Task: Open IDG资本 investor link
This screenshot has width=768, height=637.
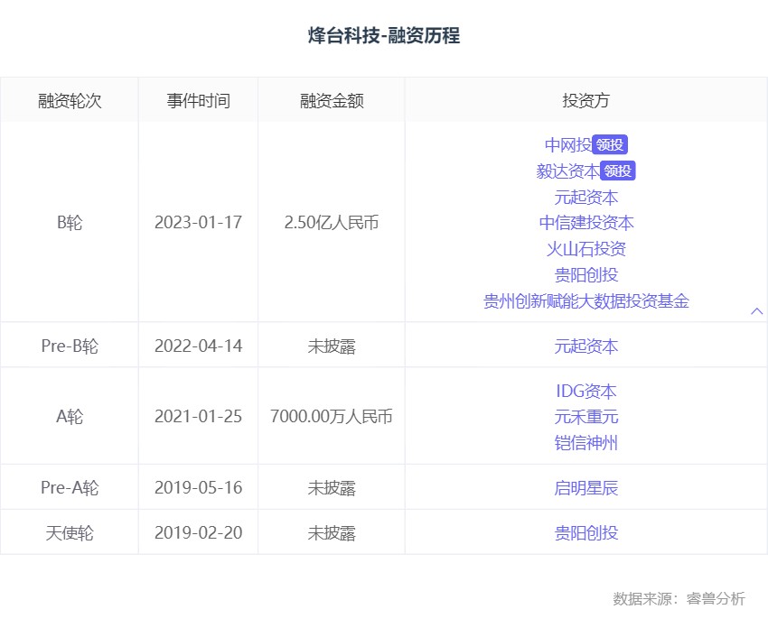Action: (x=586, y=392)
